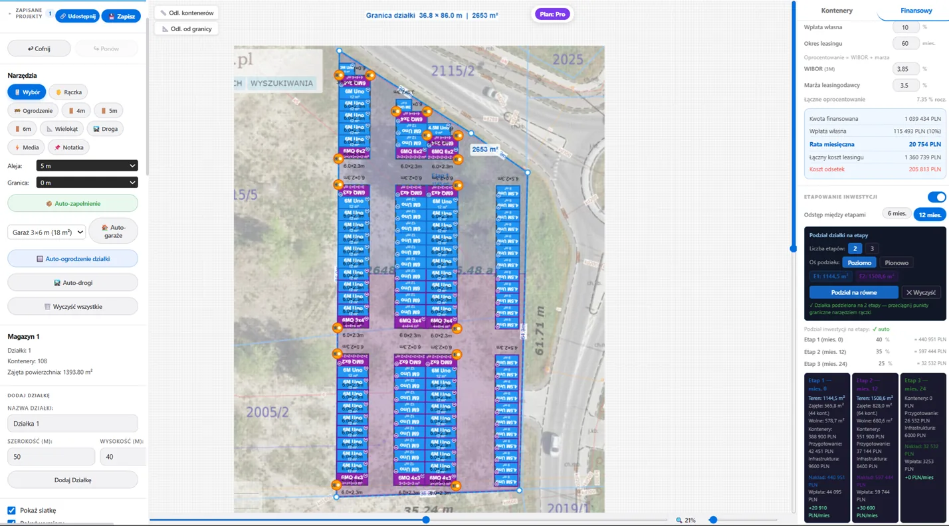Viewport: 949px width, 526px height.
Task: Pick the Media lightning tool
Action: click(26, 147)
